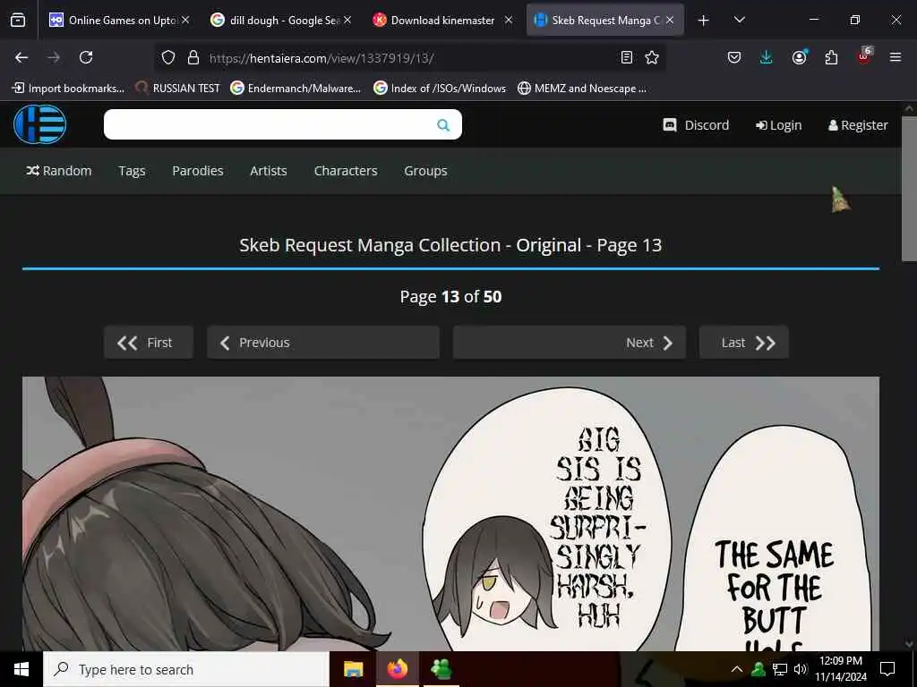Show hidden system tray icons
This screenshot has height=687, width=917.
point(737,669)
